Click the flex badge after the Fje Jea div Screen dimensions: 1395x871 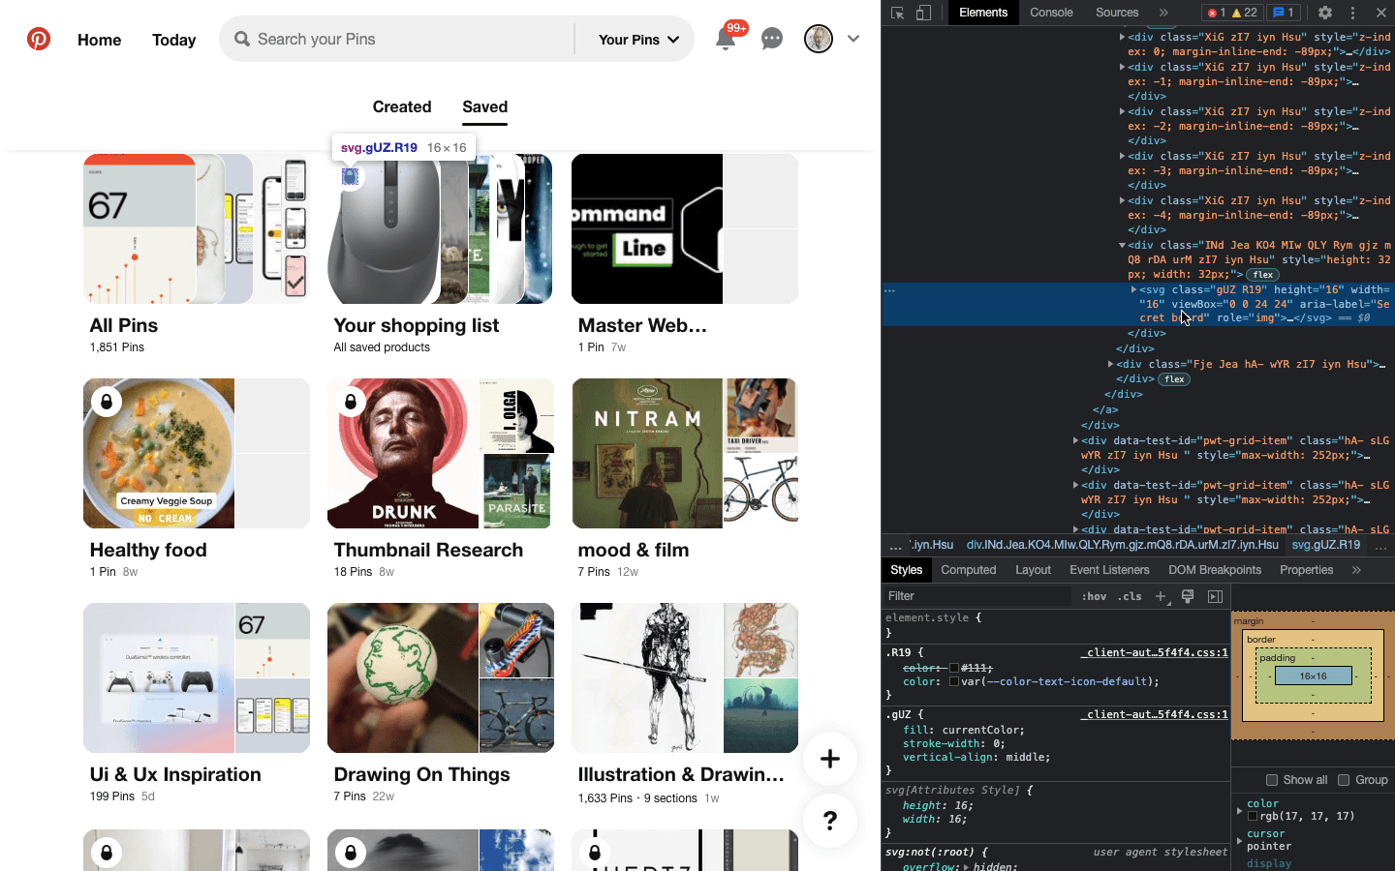tap(1174, 379)
